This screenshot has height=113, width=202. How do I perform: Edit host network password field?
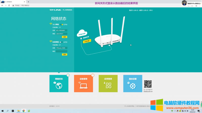(61, 34)
